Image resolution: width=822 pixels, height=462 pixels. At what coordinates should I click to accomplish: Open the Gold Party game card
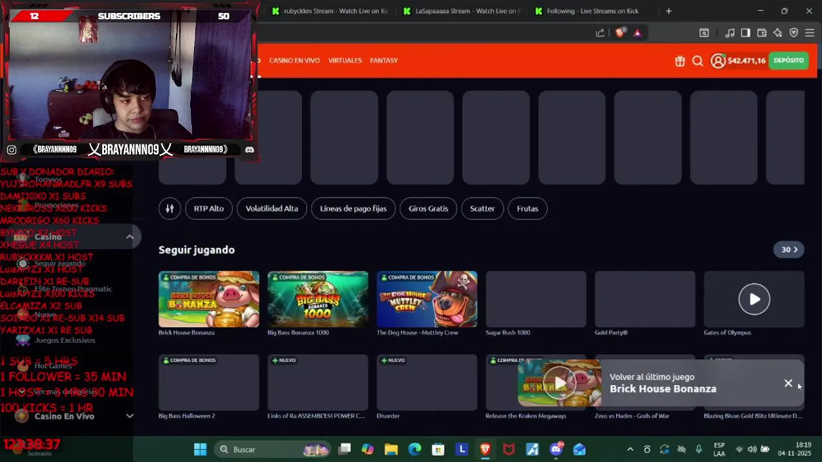pos(645,299)
